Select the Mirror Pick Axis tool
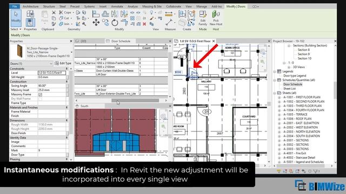Screen dimensions: 346x194 click(x=115, y=14)
